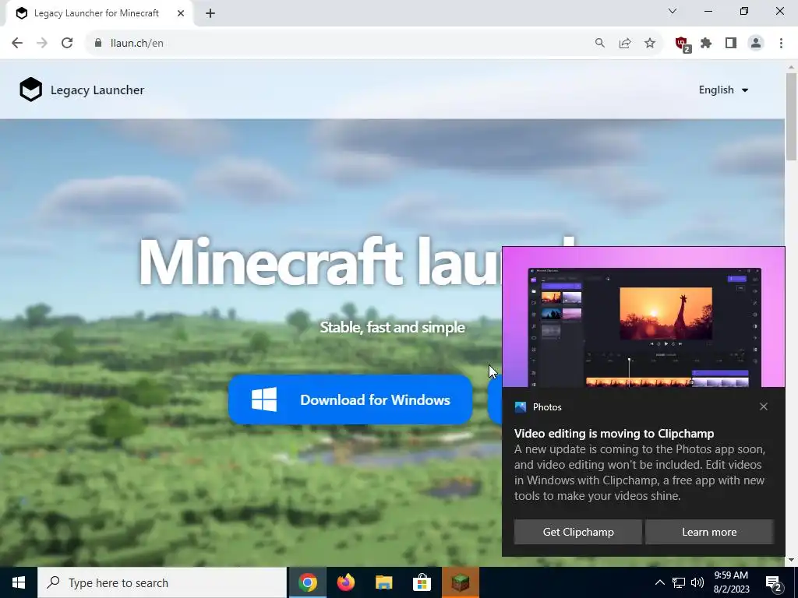Click Get Clipchamp button
Image resolution: width=798 pixels, height=598 pixels.
click(578, 532)
